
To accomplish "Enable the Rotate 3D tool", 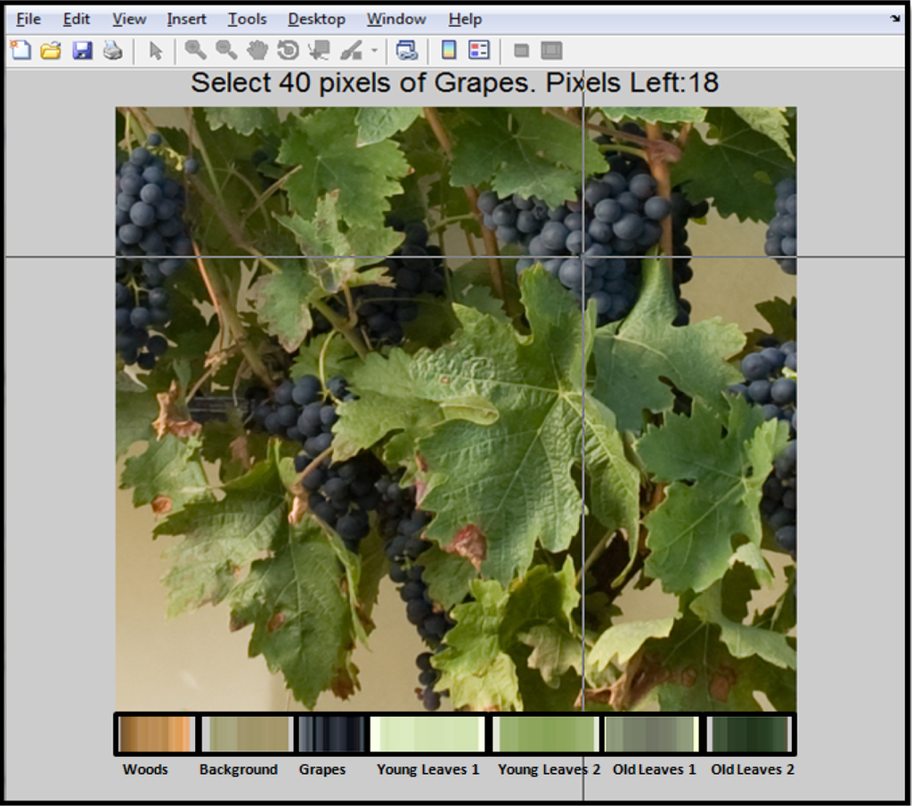I will (288, 51).
